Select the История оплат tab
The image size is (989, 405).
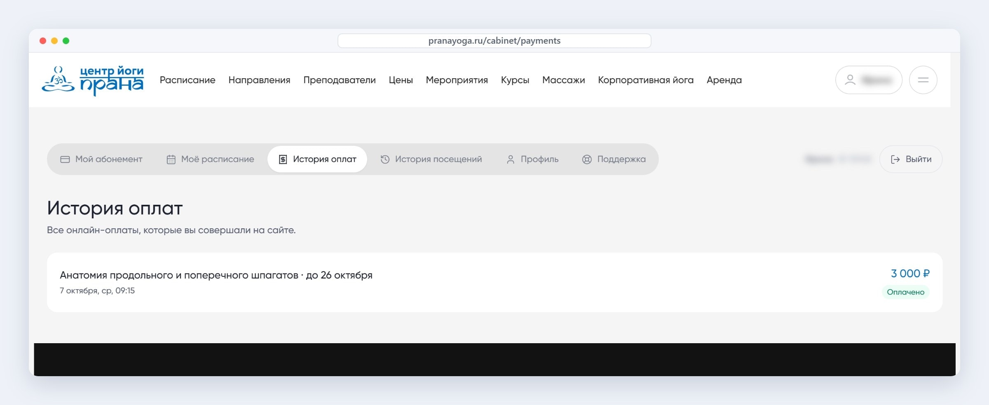point(317,159)
